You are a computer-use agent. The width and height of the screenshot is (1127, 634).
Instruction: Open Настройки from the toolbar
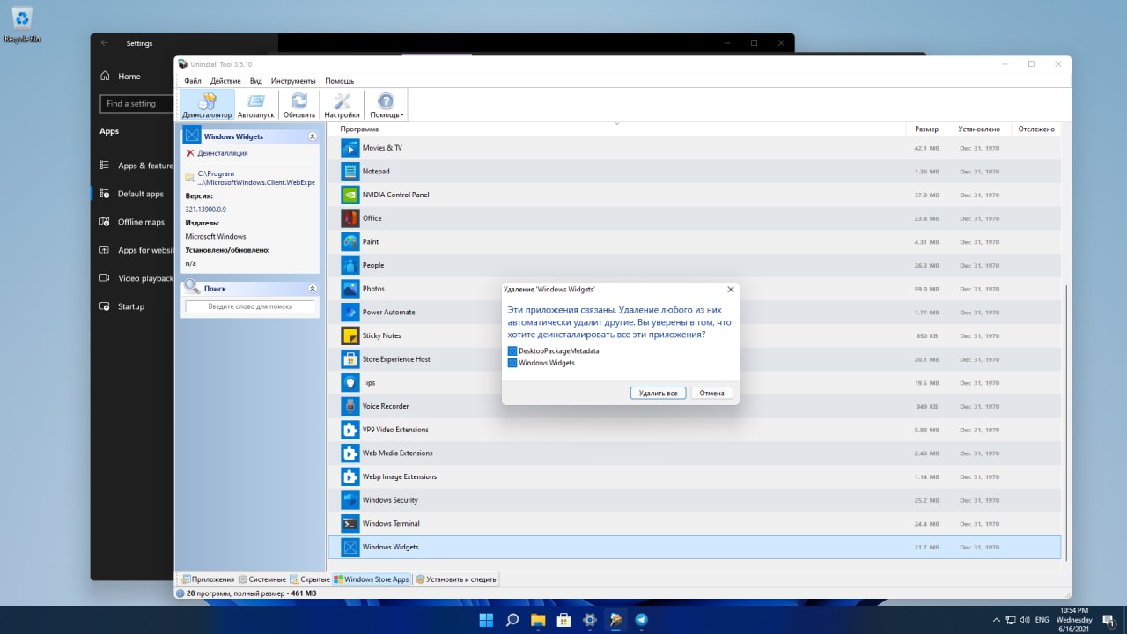coord(342,105)
